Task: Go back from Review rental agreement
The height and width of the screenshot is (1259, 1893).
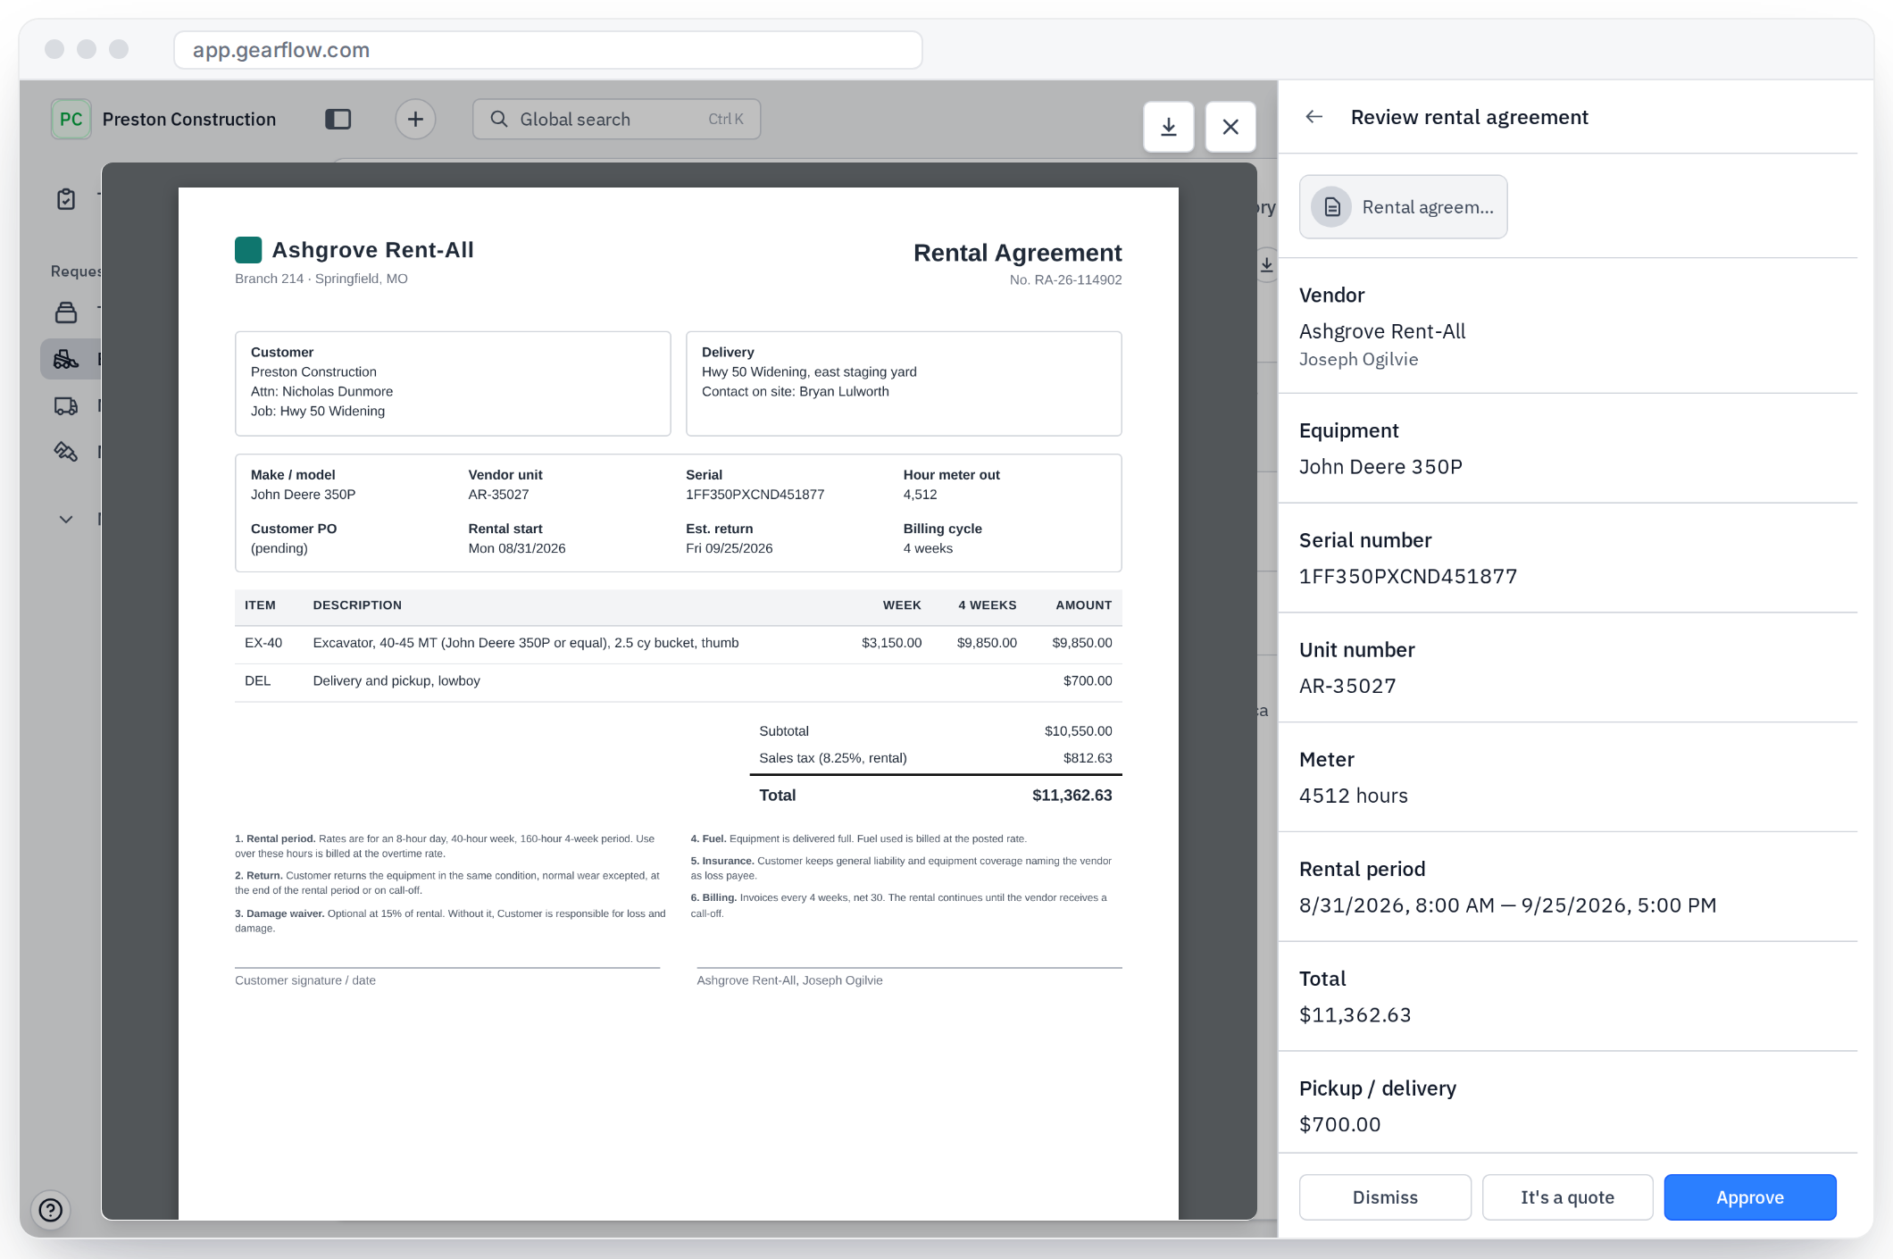Action: coord(1313,117)
